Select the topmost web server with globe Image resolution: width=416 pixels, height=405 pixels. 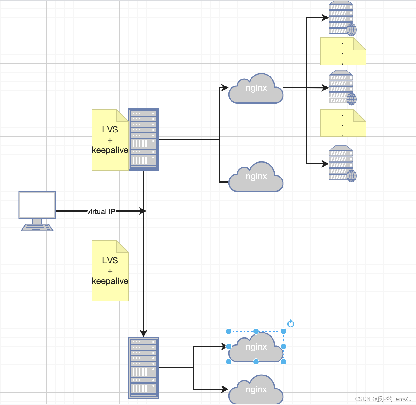343,18
